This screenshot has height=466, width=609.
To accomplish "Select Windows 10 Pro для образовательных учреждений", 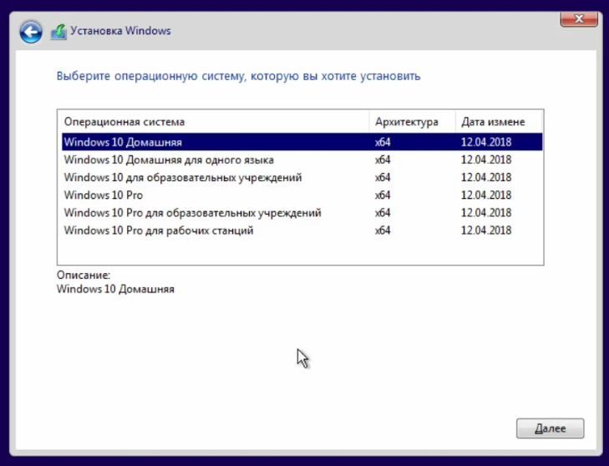I will [x=302, y=213].
